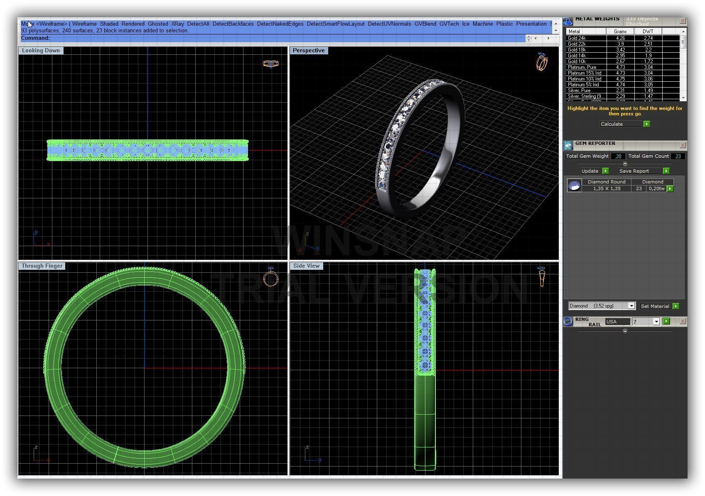Click the left arrow on the command line
The width and height of the screenshot is (705, 496).
pyautogui.click(x=536, y=38)
